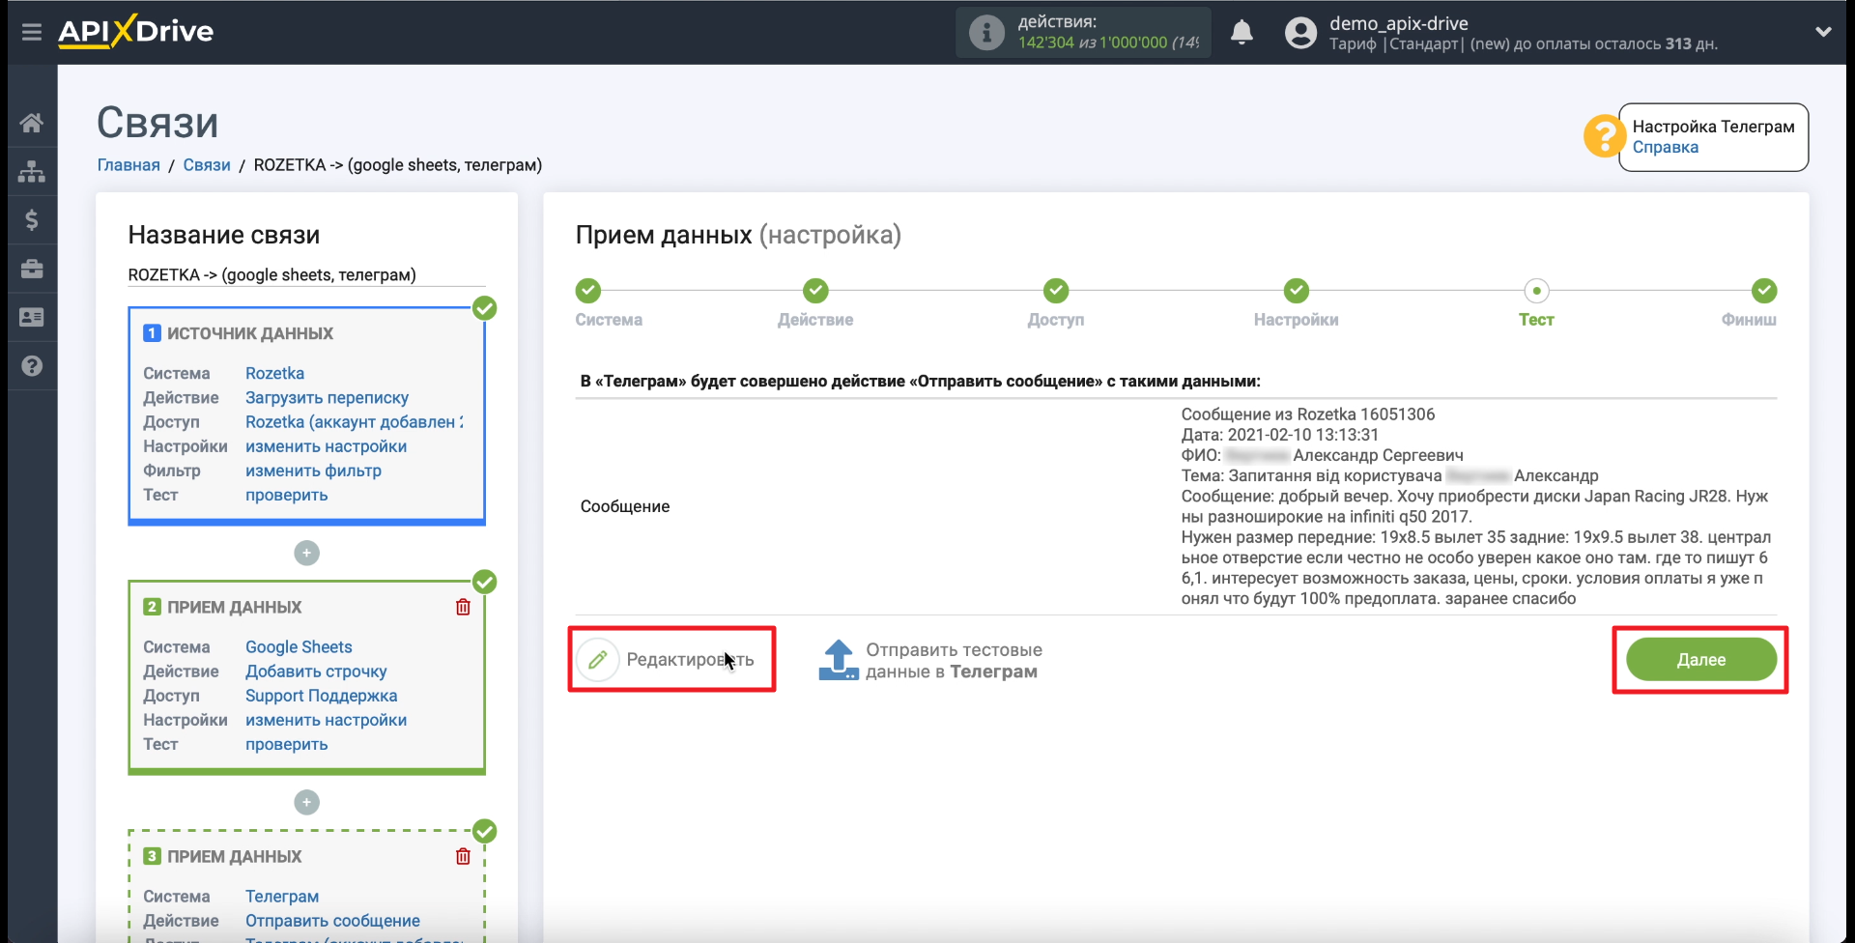This screenshot has width=1855, height=943.
Task: Click изменить фильтр link
Action: [x=313, y=471]
